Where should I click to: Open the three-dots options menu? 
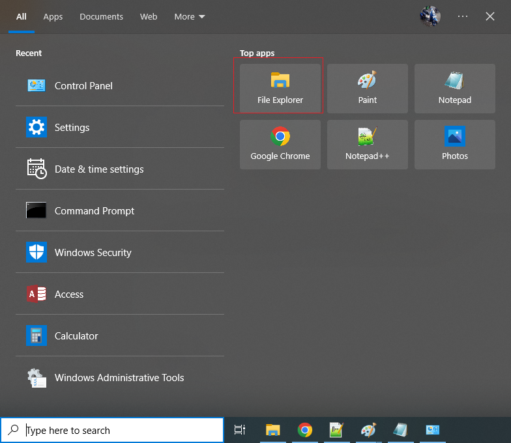coord(463,16)
